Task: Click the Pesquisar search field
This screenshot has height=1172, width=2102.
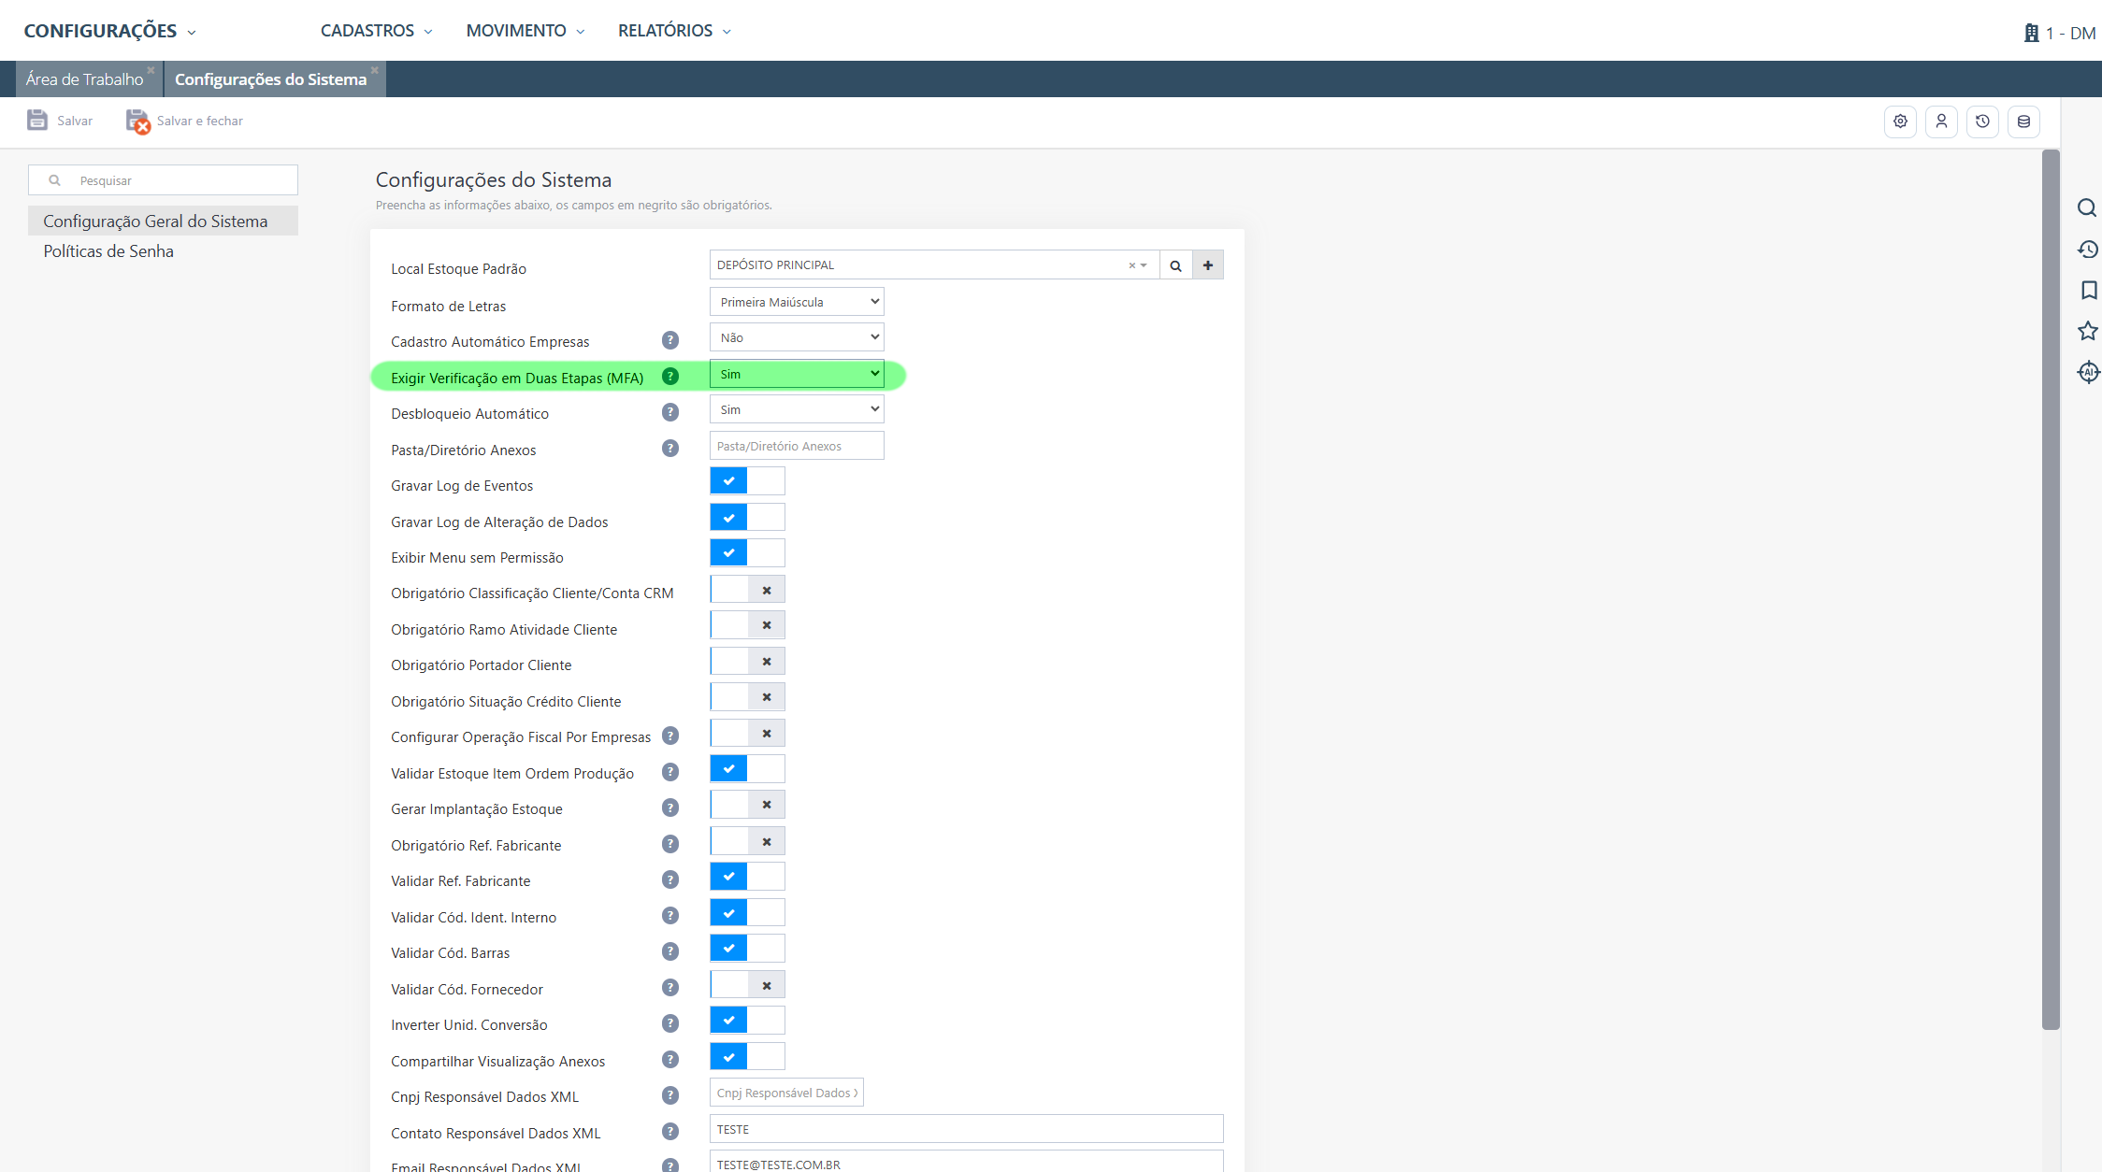Action: pyautogui.click(x=163, y=180)
